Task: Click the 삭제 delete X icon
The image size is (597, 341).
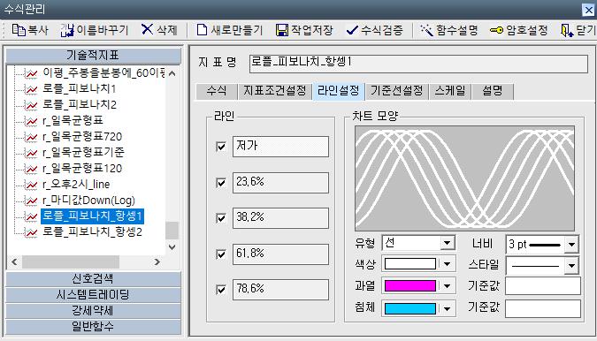Action: [147, 29]
